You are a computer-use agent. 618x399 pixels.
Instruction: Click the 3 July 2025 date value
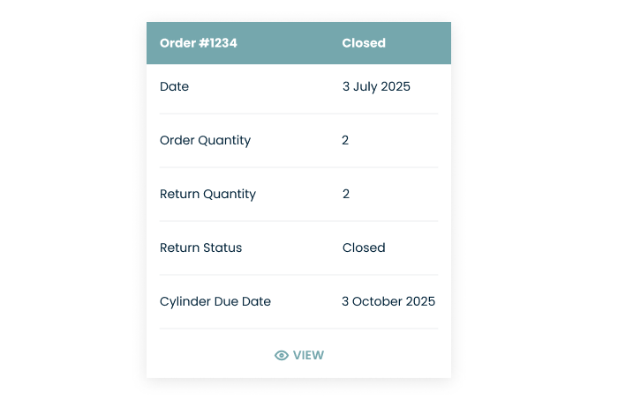pyautogui.click(x=376, y=87)
